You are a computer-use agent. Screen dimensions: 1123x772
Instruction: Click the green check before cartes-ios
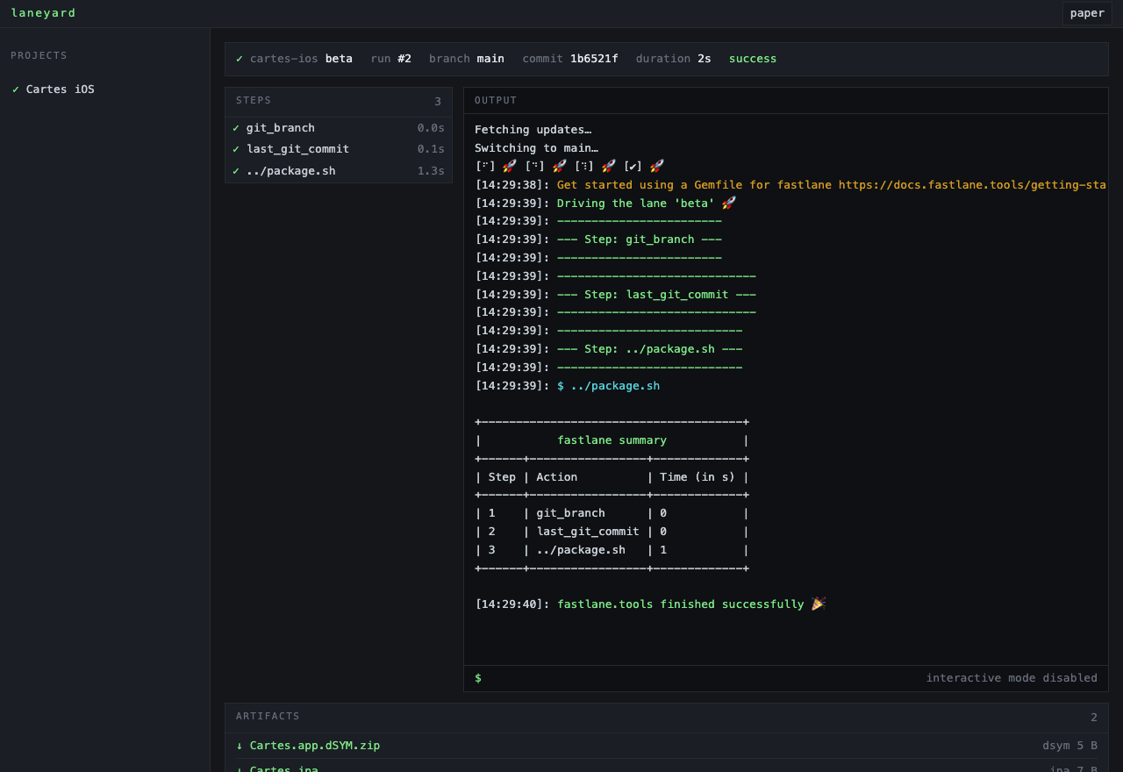click(240, 59)
